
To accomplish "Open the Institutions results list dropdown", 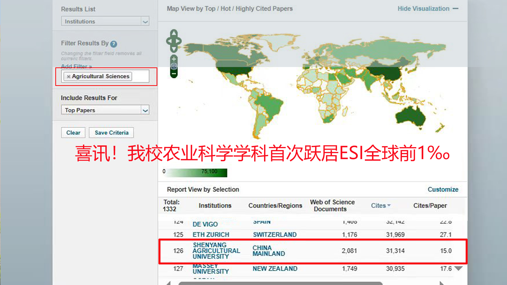I will pyautogui.click(x=145, y=21).
